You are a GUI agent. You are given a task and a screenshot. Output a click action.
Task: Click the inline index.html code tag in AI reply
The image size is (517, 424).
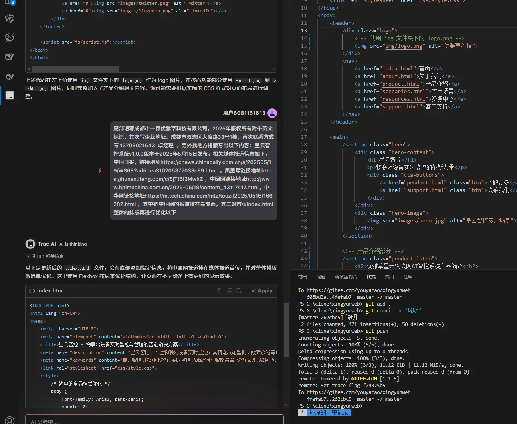[77, 268]
